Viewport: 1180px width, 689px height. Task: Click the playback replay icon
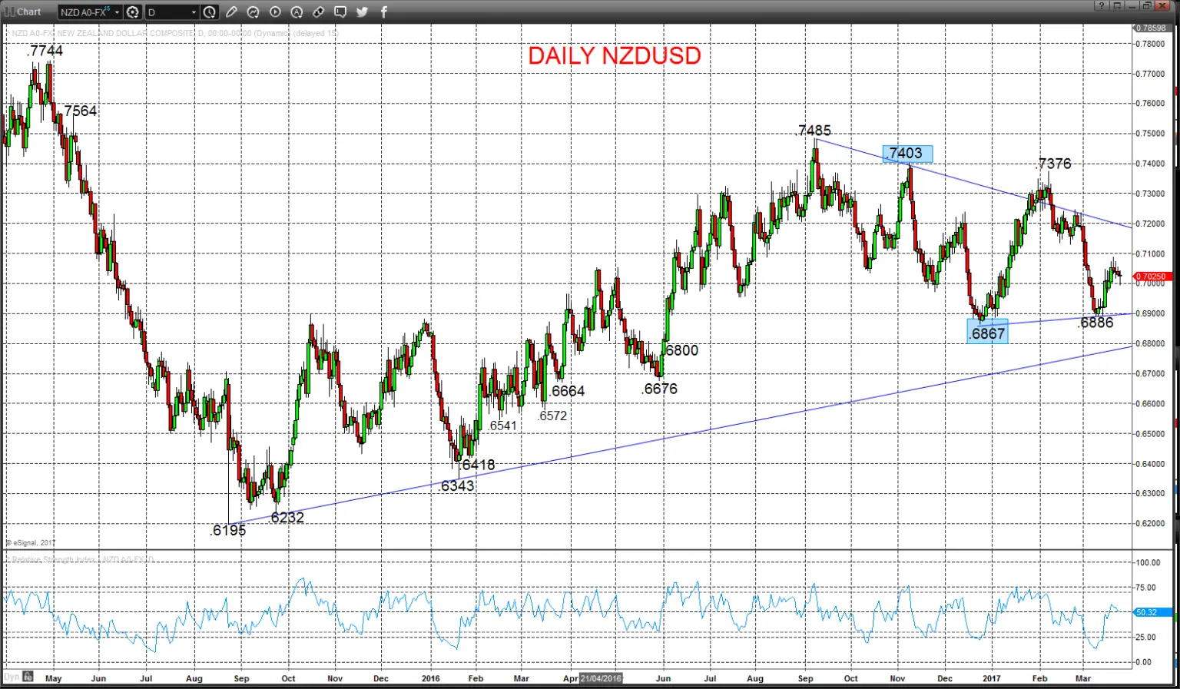[275, 12]
